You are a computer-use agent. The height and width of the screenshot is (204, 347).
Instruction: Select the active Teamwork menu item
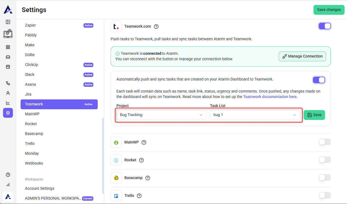pos(59,104)
